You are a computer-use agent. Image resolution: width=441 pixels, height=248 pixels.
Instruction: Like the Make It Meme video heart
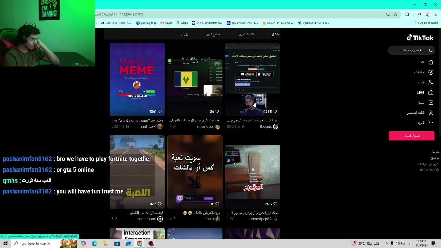[160, 111]
